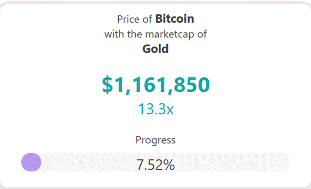Select the bold Gold asset name
This screenshot has height=189, width=311.
155,49
